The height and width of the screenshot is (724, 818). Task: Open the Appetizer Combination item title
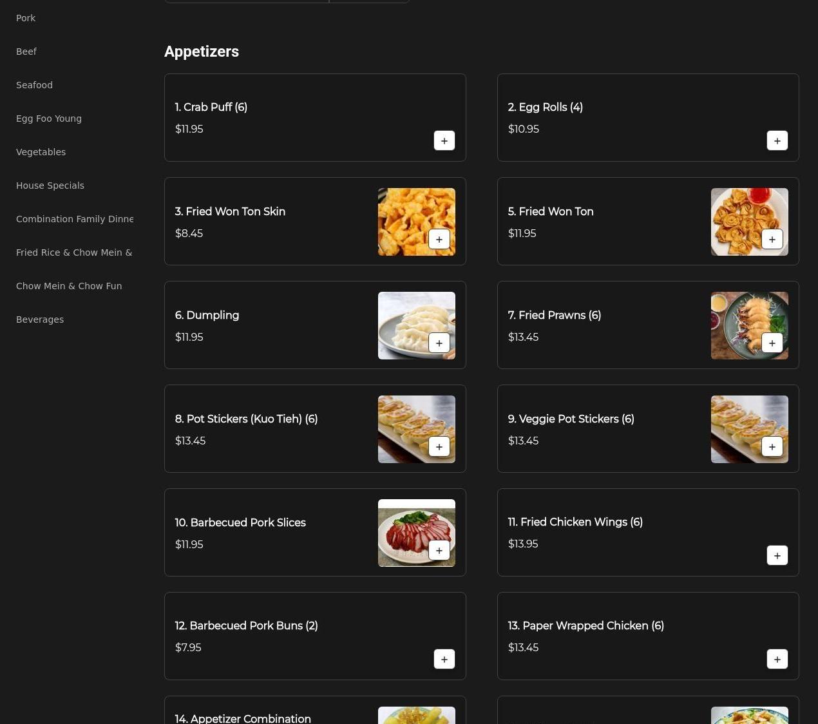coord(243,718)
